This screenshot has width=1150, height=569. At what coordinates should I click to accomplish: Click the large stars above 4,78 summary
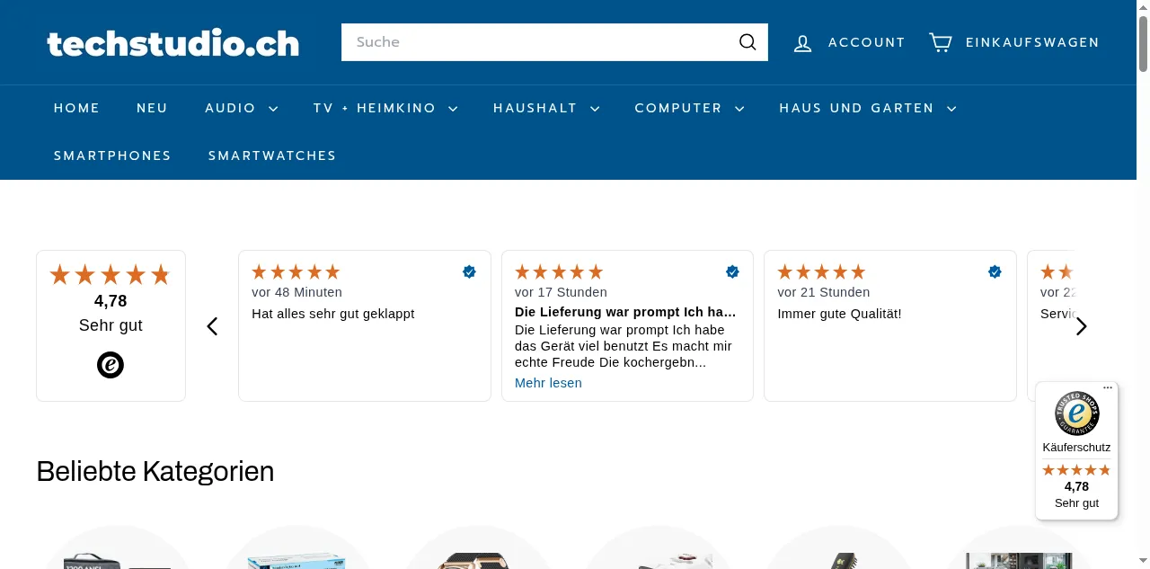110,275
